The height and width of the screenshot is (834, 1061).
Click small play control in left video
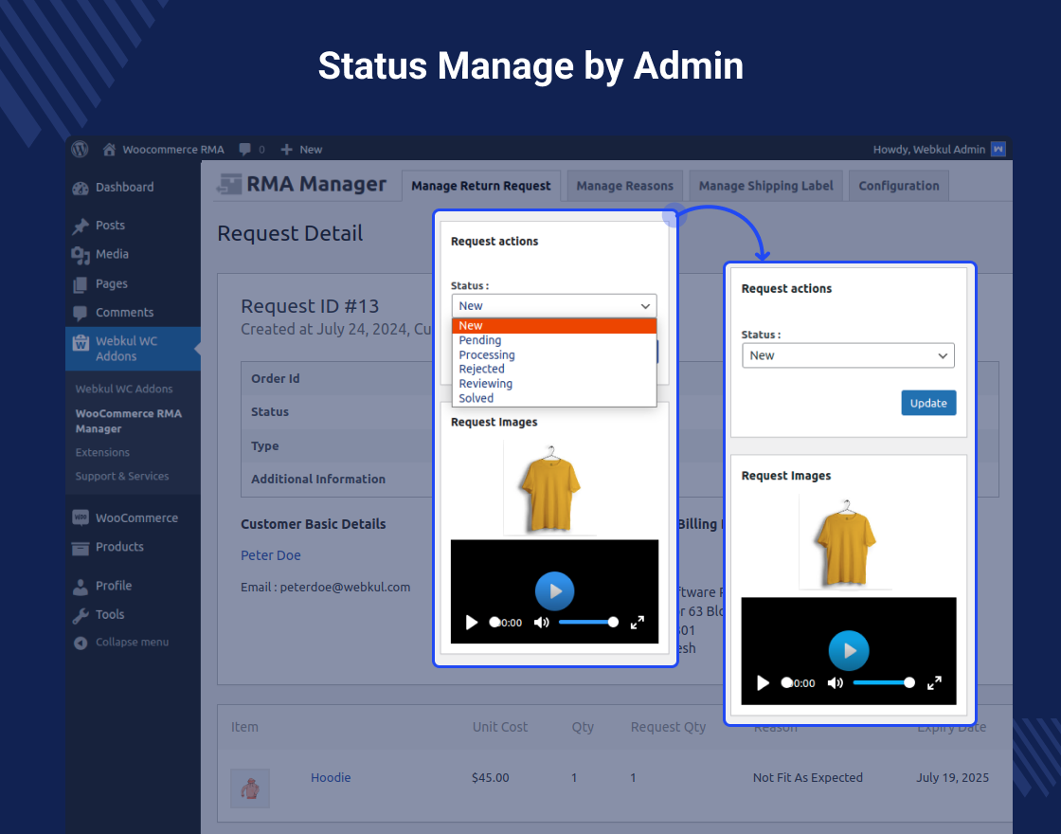(x=472, y=622)
